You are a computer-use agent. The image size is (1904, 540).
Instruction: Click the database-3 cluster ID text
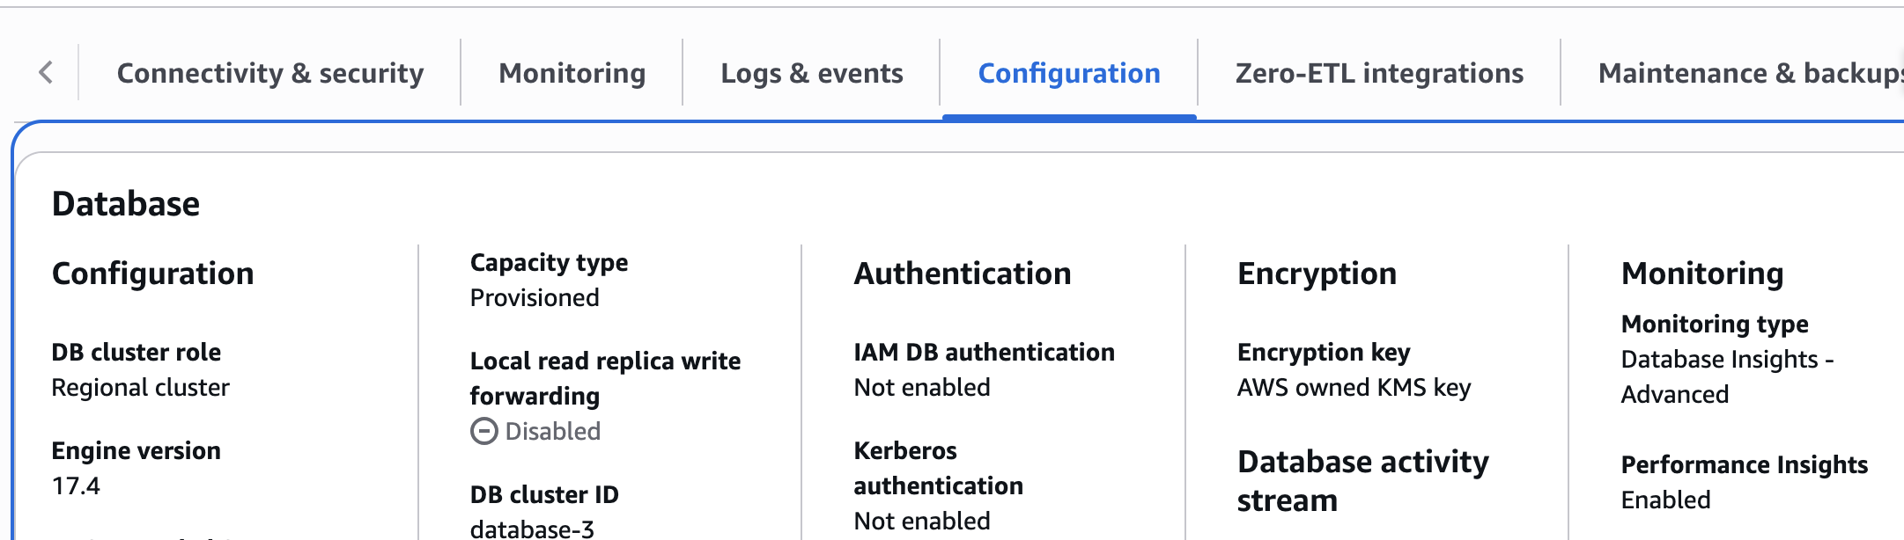click(532, 529)
